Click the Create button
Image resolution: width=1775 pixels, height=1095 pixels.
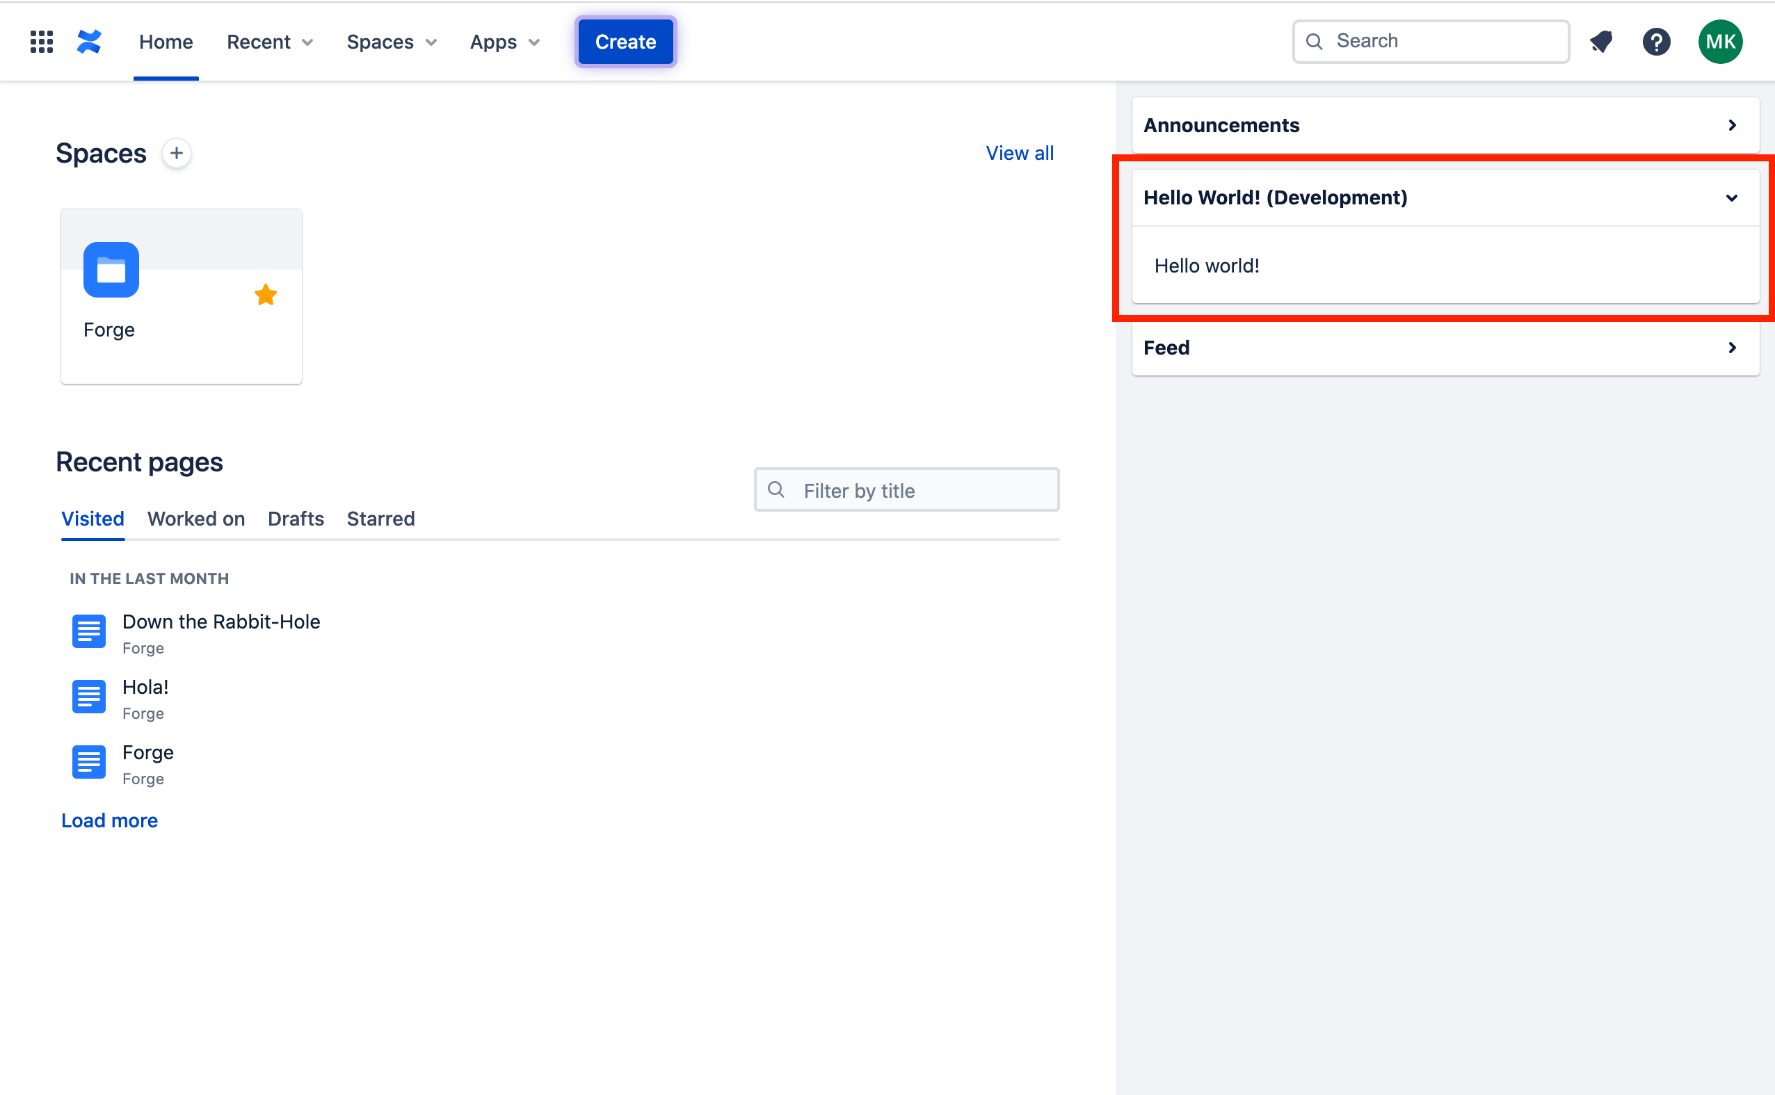coord(625,41)
